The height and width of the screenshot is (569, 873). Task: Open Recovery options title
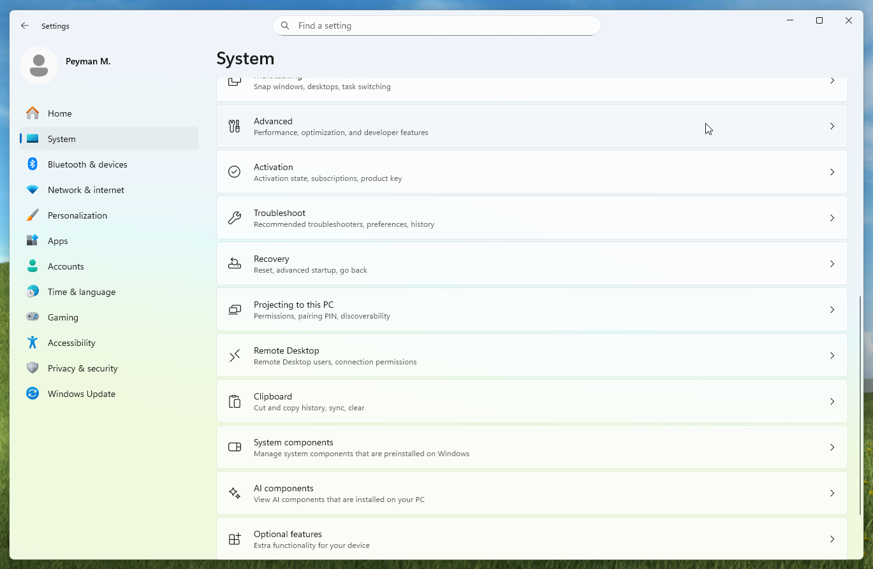pos(272,259)
